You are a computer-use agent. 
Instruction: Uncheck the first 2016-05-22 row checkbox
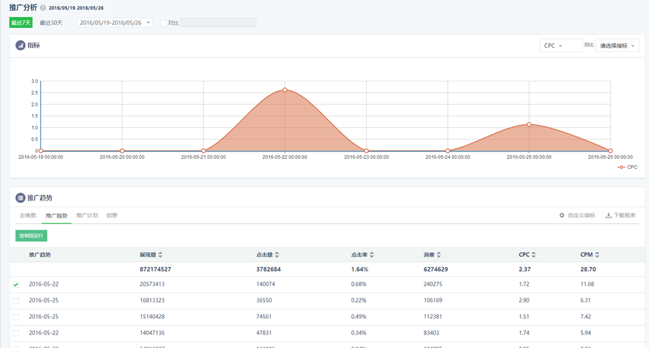[16, 284]
